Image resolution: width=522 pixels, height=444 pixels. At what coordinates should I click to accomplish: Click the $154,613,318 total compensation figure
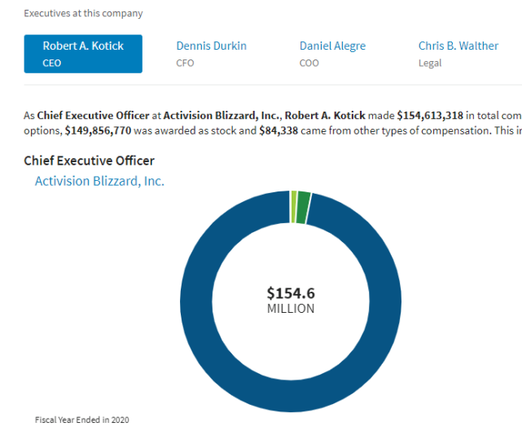[x=430, y=115]
